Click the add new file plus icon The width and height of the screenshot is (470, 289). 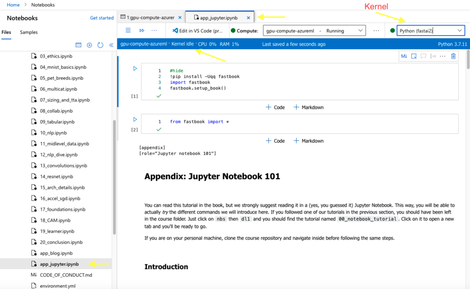[89, 45]
